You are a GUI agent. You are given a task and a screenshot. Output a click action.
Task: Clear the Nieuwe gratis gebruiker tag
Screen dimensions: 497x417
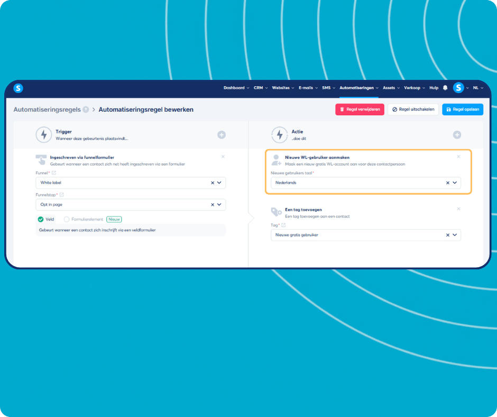point(447,235)
